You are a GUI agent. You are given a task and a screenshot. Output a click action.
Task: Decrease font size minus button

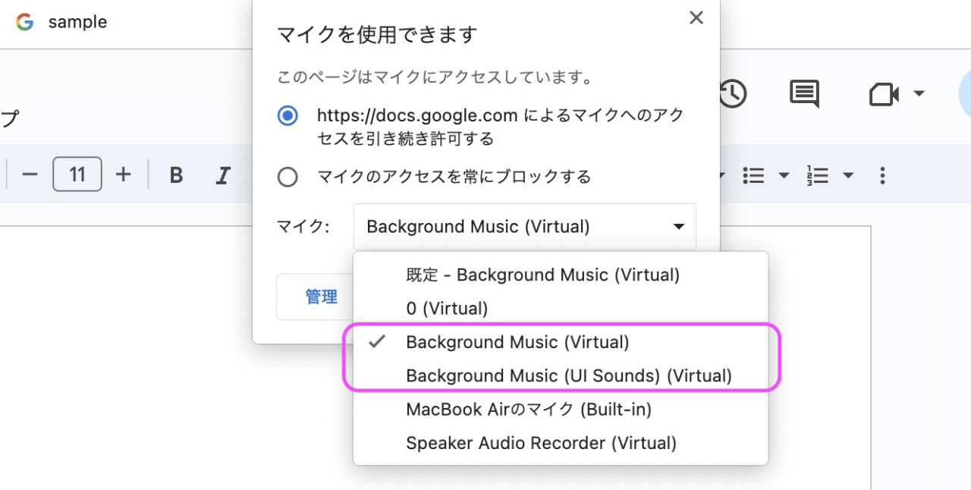(30, 175)
